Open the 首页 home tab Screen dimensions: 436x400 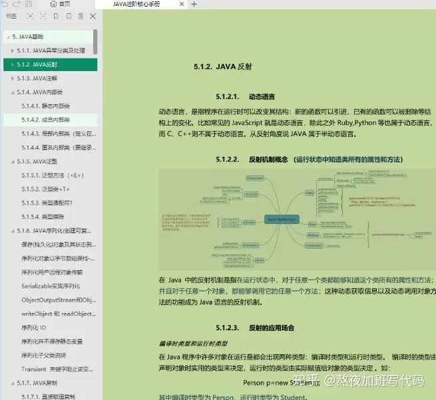coord(60,4)
